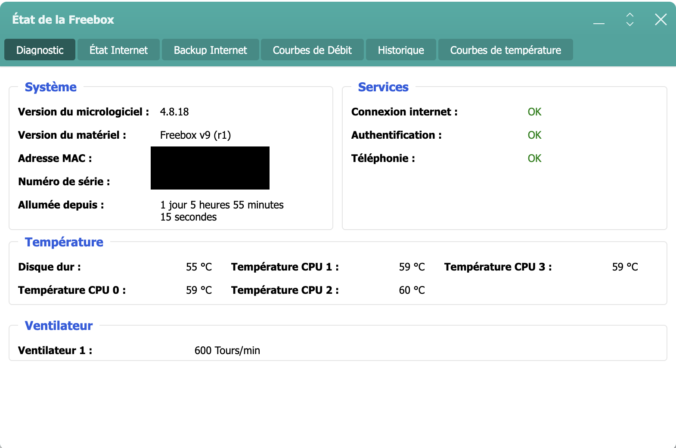Click the Numéro de série label

click(x=64, y=182)
